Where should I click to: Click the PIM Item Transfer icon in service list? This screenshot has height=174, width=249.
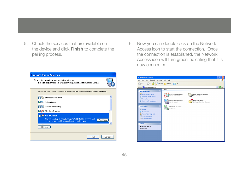pos(43,111)
